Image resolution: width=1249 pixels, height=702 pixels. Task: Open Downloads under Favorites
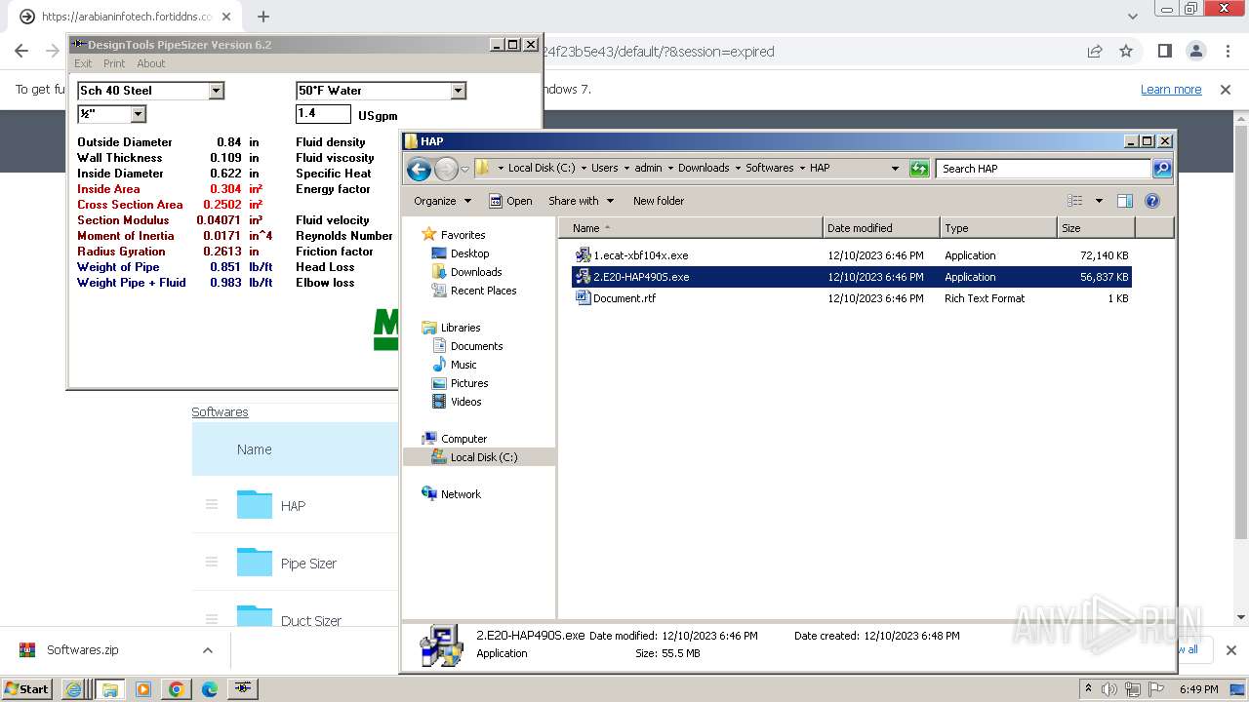coord(475,272)
